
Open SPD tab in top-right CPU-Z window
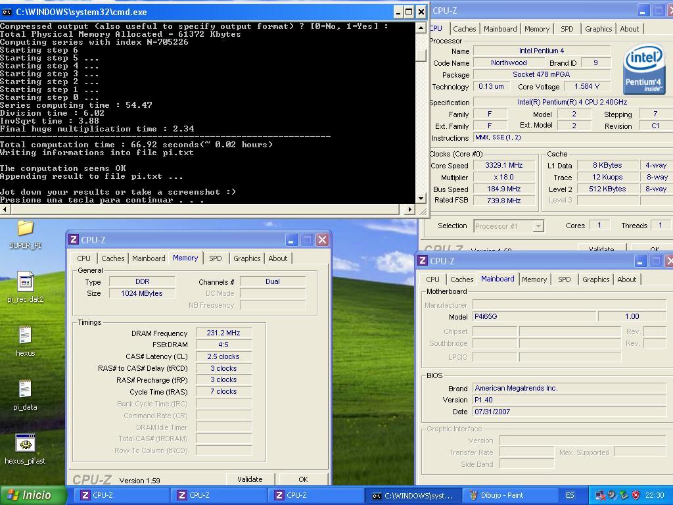tap(567, 29)
